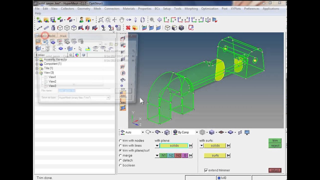Click the weight mass icon

click(x=53, y=28)
